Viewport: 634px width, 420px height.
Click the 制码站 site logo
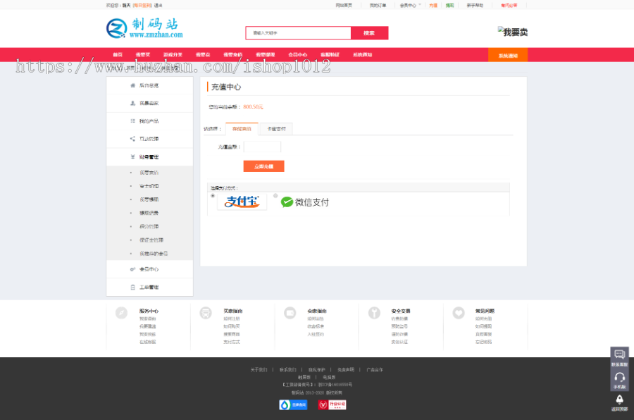(x=144, y=29)
